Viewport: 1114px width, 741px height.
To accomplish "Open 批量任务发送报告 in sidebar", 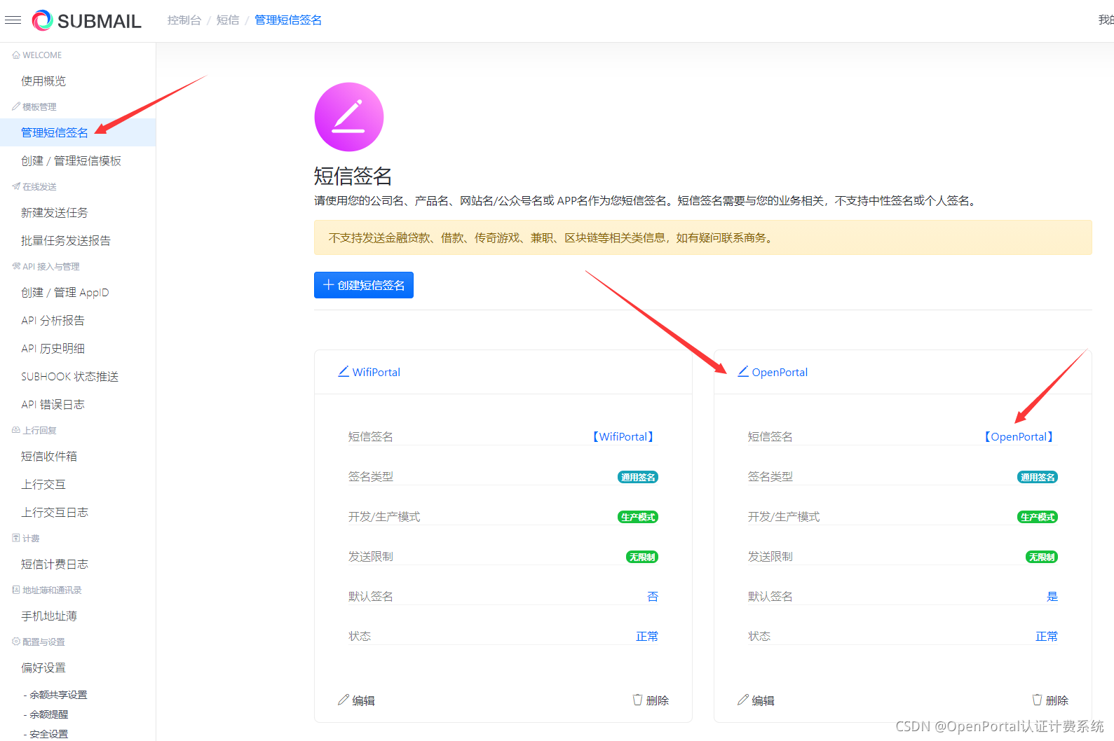I will point(66,241).
